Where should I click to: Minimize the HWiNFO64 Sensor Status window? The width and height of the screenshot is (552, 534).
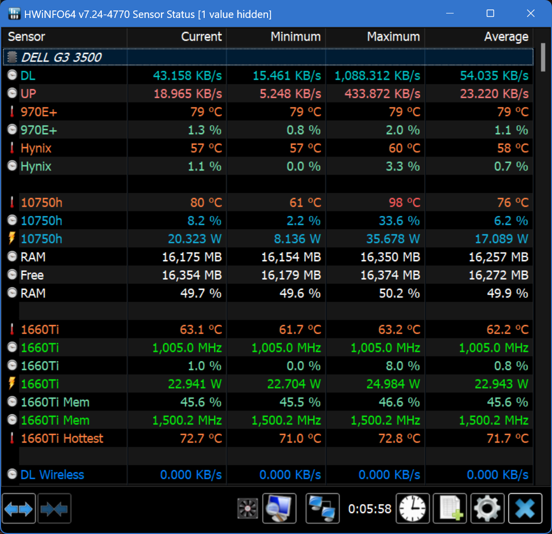[450, 13]
